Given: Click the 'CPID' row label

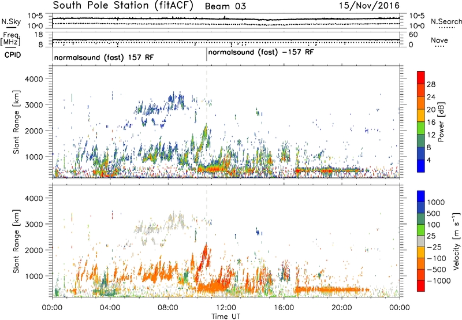Looking at the screenshot, I should [x=13, y=55].
